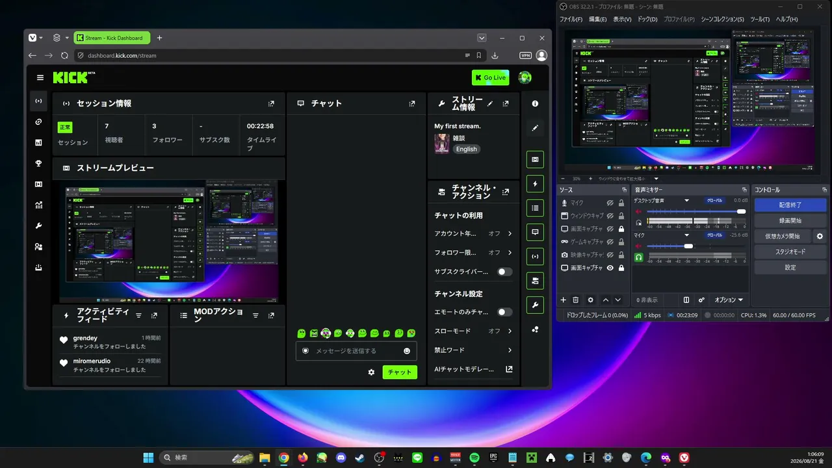
Task: Send message with the green チャット button
Action: coord(400,372)
